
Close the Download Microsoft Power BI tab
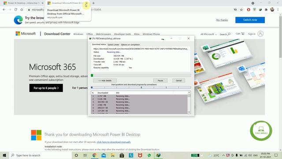[86, 3]
